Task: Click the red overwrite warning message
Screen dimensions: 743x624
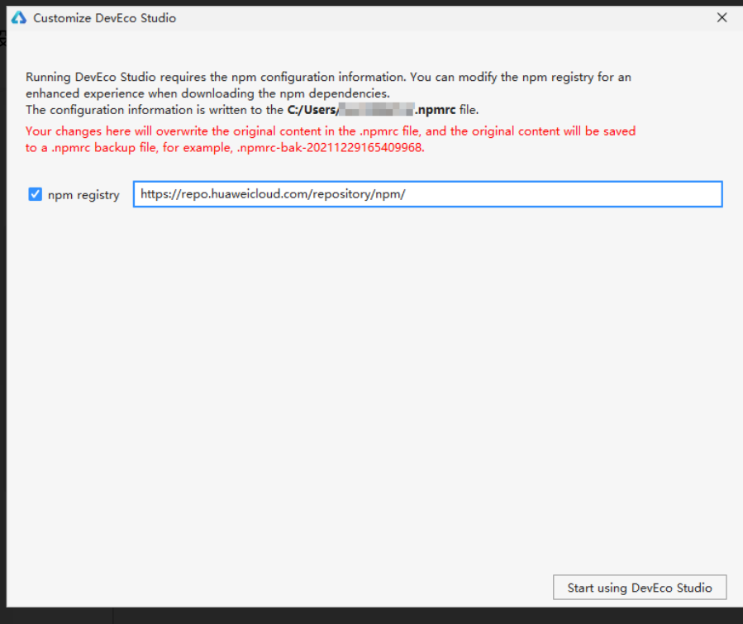Action: 331,131
